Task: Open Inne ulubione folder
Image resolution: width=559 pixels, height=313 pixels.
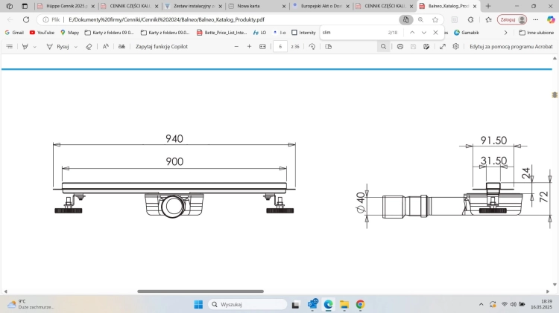Action: tap(536, 33)
